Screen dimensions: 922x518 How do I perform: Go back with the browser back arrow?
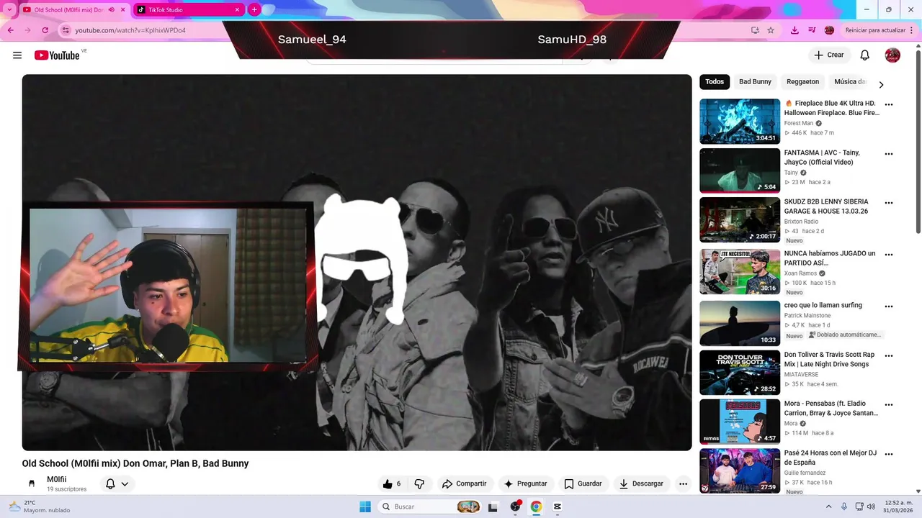tap(10, 30)
